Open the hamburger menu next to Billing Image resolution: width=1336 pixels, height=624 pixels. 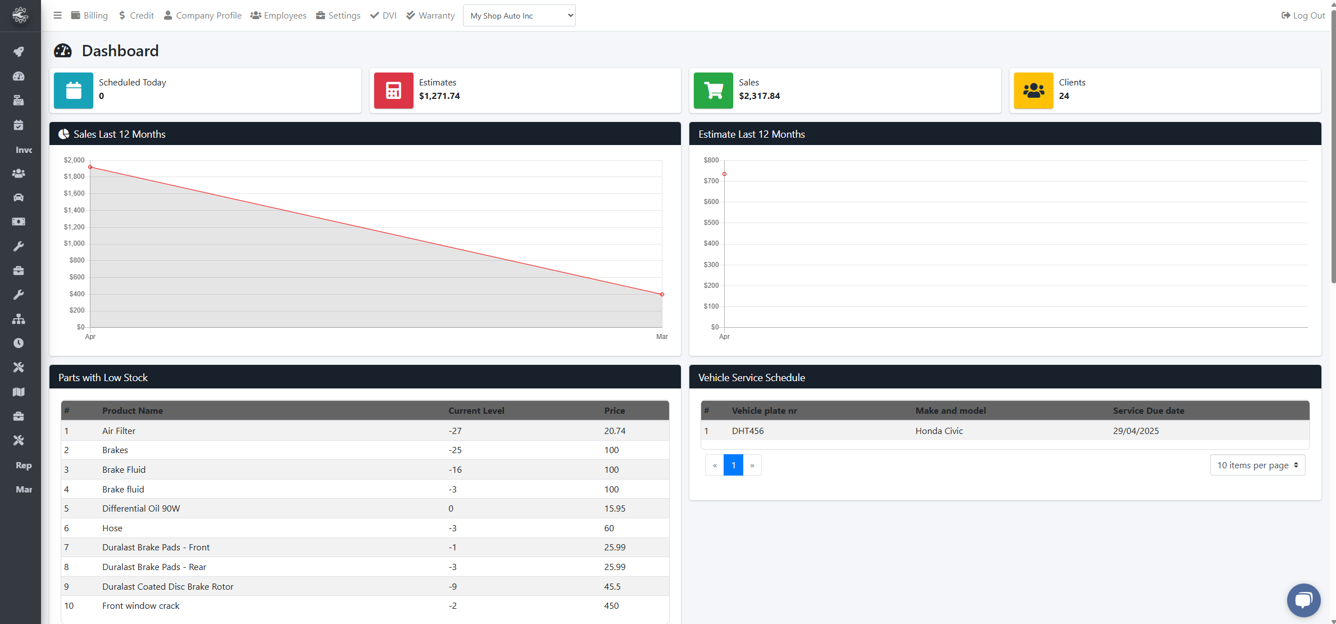[x=57, y=15]
